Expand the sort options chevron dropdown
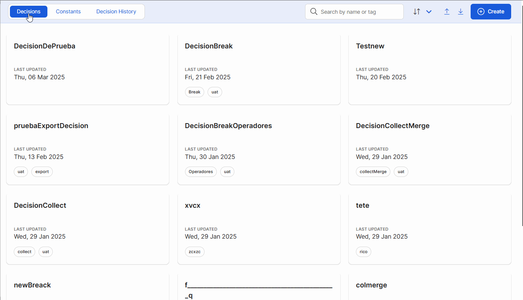Screen dimensions: 523x300 click(429, 12)
